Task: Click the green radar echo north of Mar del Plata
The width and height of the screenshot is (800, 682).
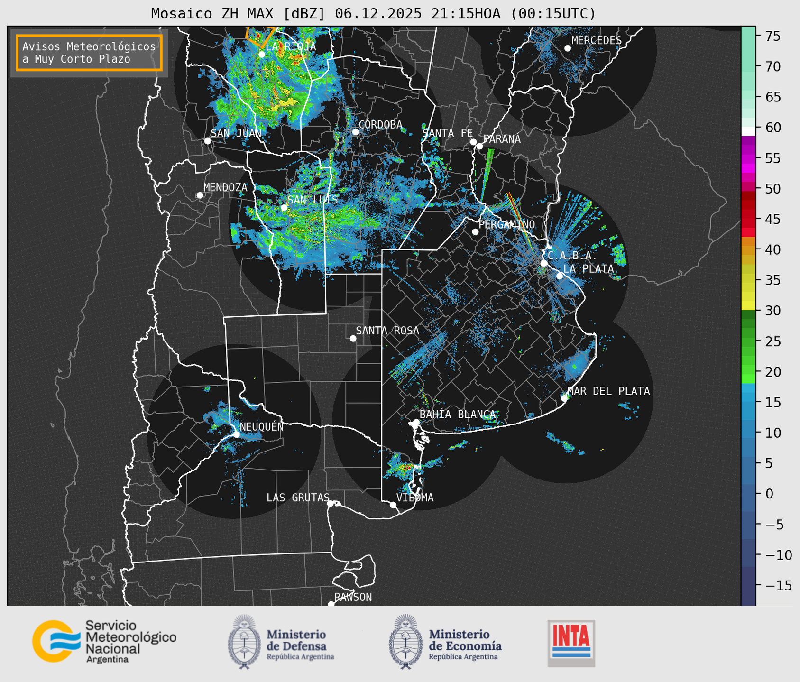Action: coord(575,367)
